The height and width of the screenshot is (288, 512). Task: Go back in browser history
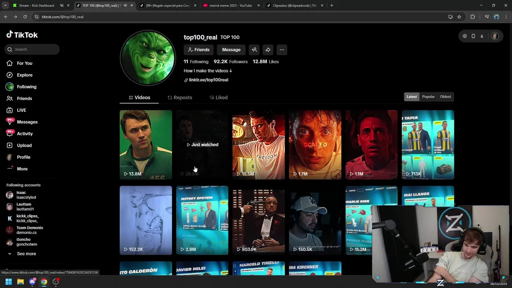pyautogui.click(x=6, y=17)
